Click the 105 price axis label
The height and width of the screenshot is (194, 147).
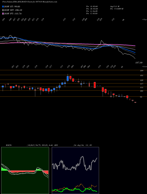tap(142, 91)
